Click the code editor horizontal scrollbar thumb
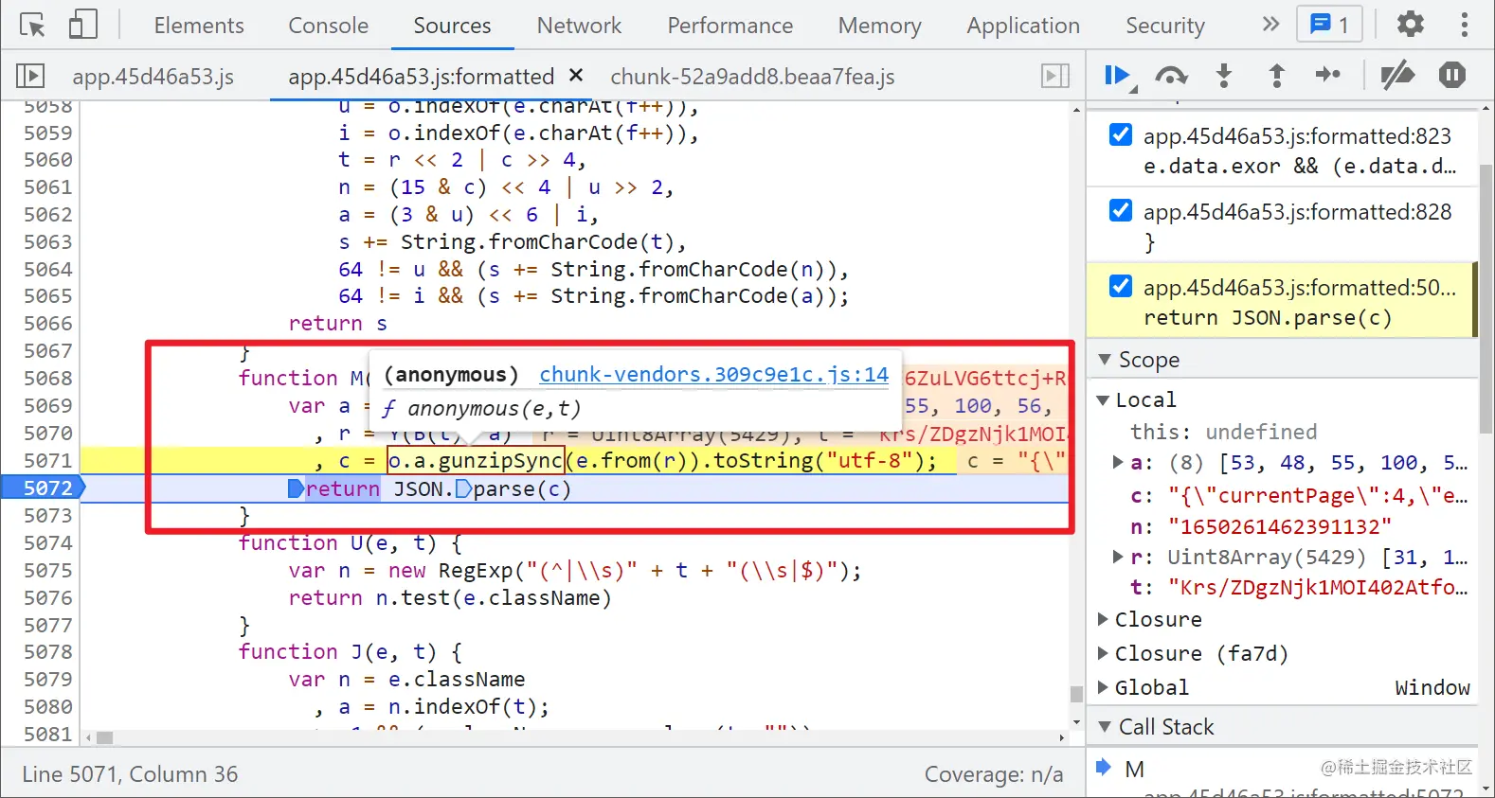 [105, 737]
